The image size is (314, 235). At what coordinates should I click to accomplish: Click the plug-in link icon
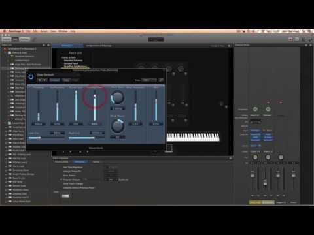point(161,80)
